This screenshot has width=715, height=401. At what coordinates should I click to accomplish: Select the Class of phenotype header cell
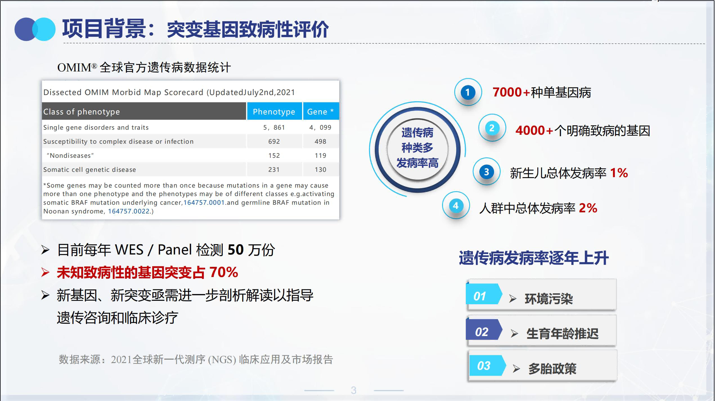click(144, 112)
